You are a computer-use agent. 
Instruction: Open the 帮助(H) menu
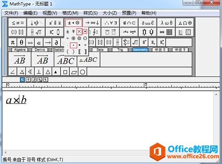[149, 13]
